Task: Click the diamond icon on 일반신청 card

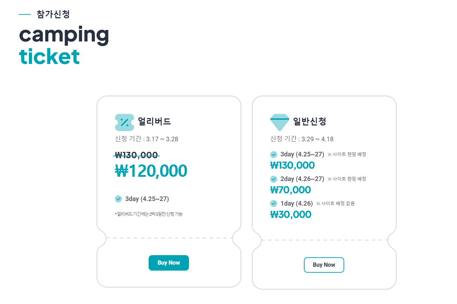Action: click(280, 121)
